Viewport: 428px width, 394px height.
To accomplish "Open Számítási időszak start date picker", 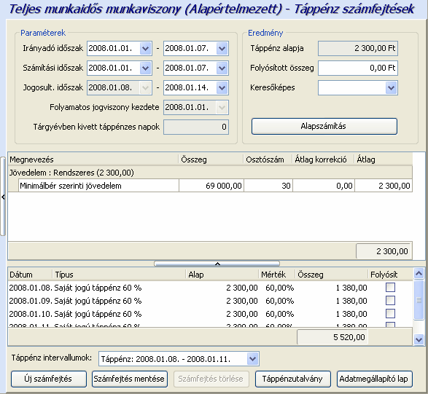I will coord(146,68).
